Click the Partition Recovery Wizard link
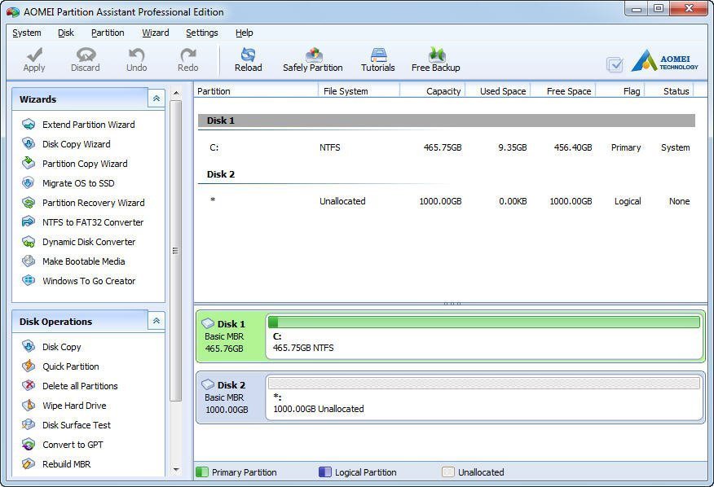 94,203
